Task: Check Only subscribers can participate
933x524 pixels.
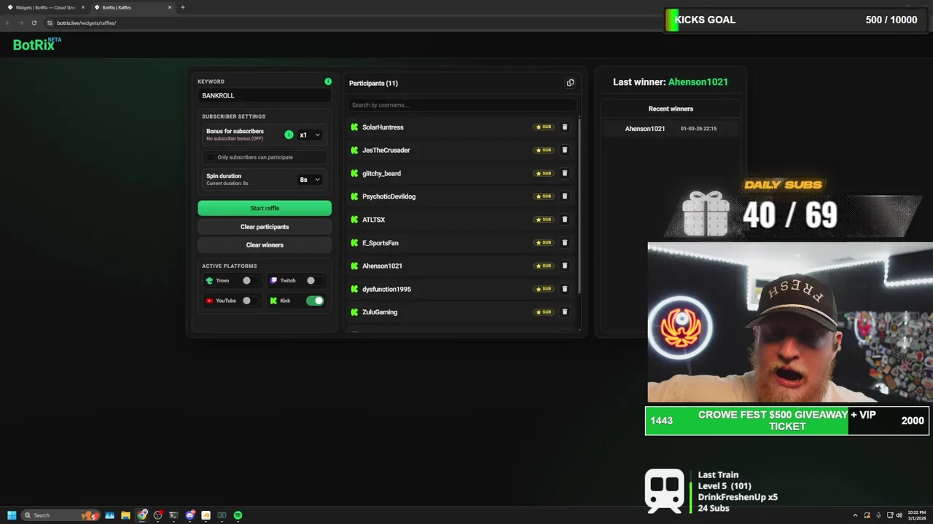Action: tap(211, 157)
